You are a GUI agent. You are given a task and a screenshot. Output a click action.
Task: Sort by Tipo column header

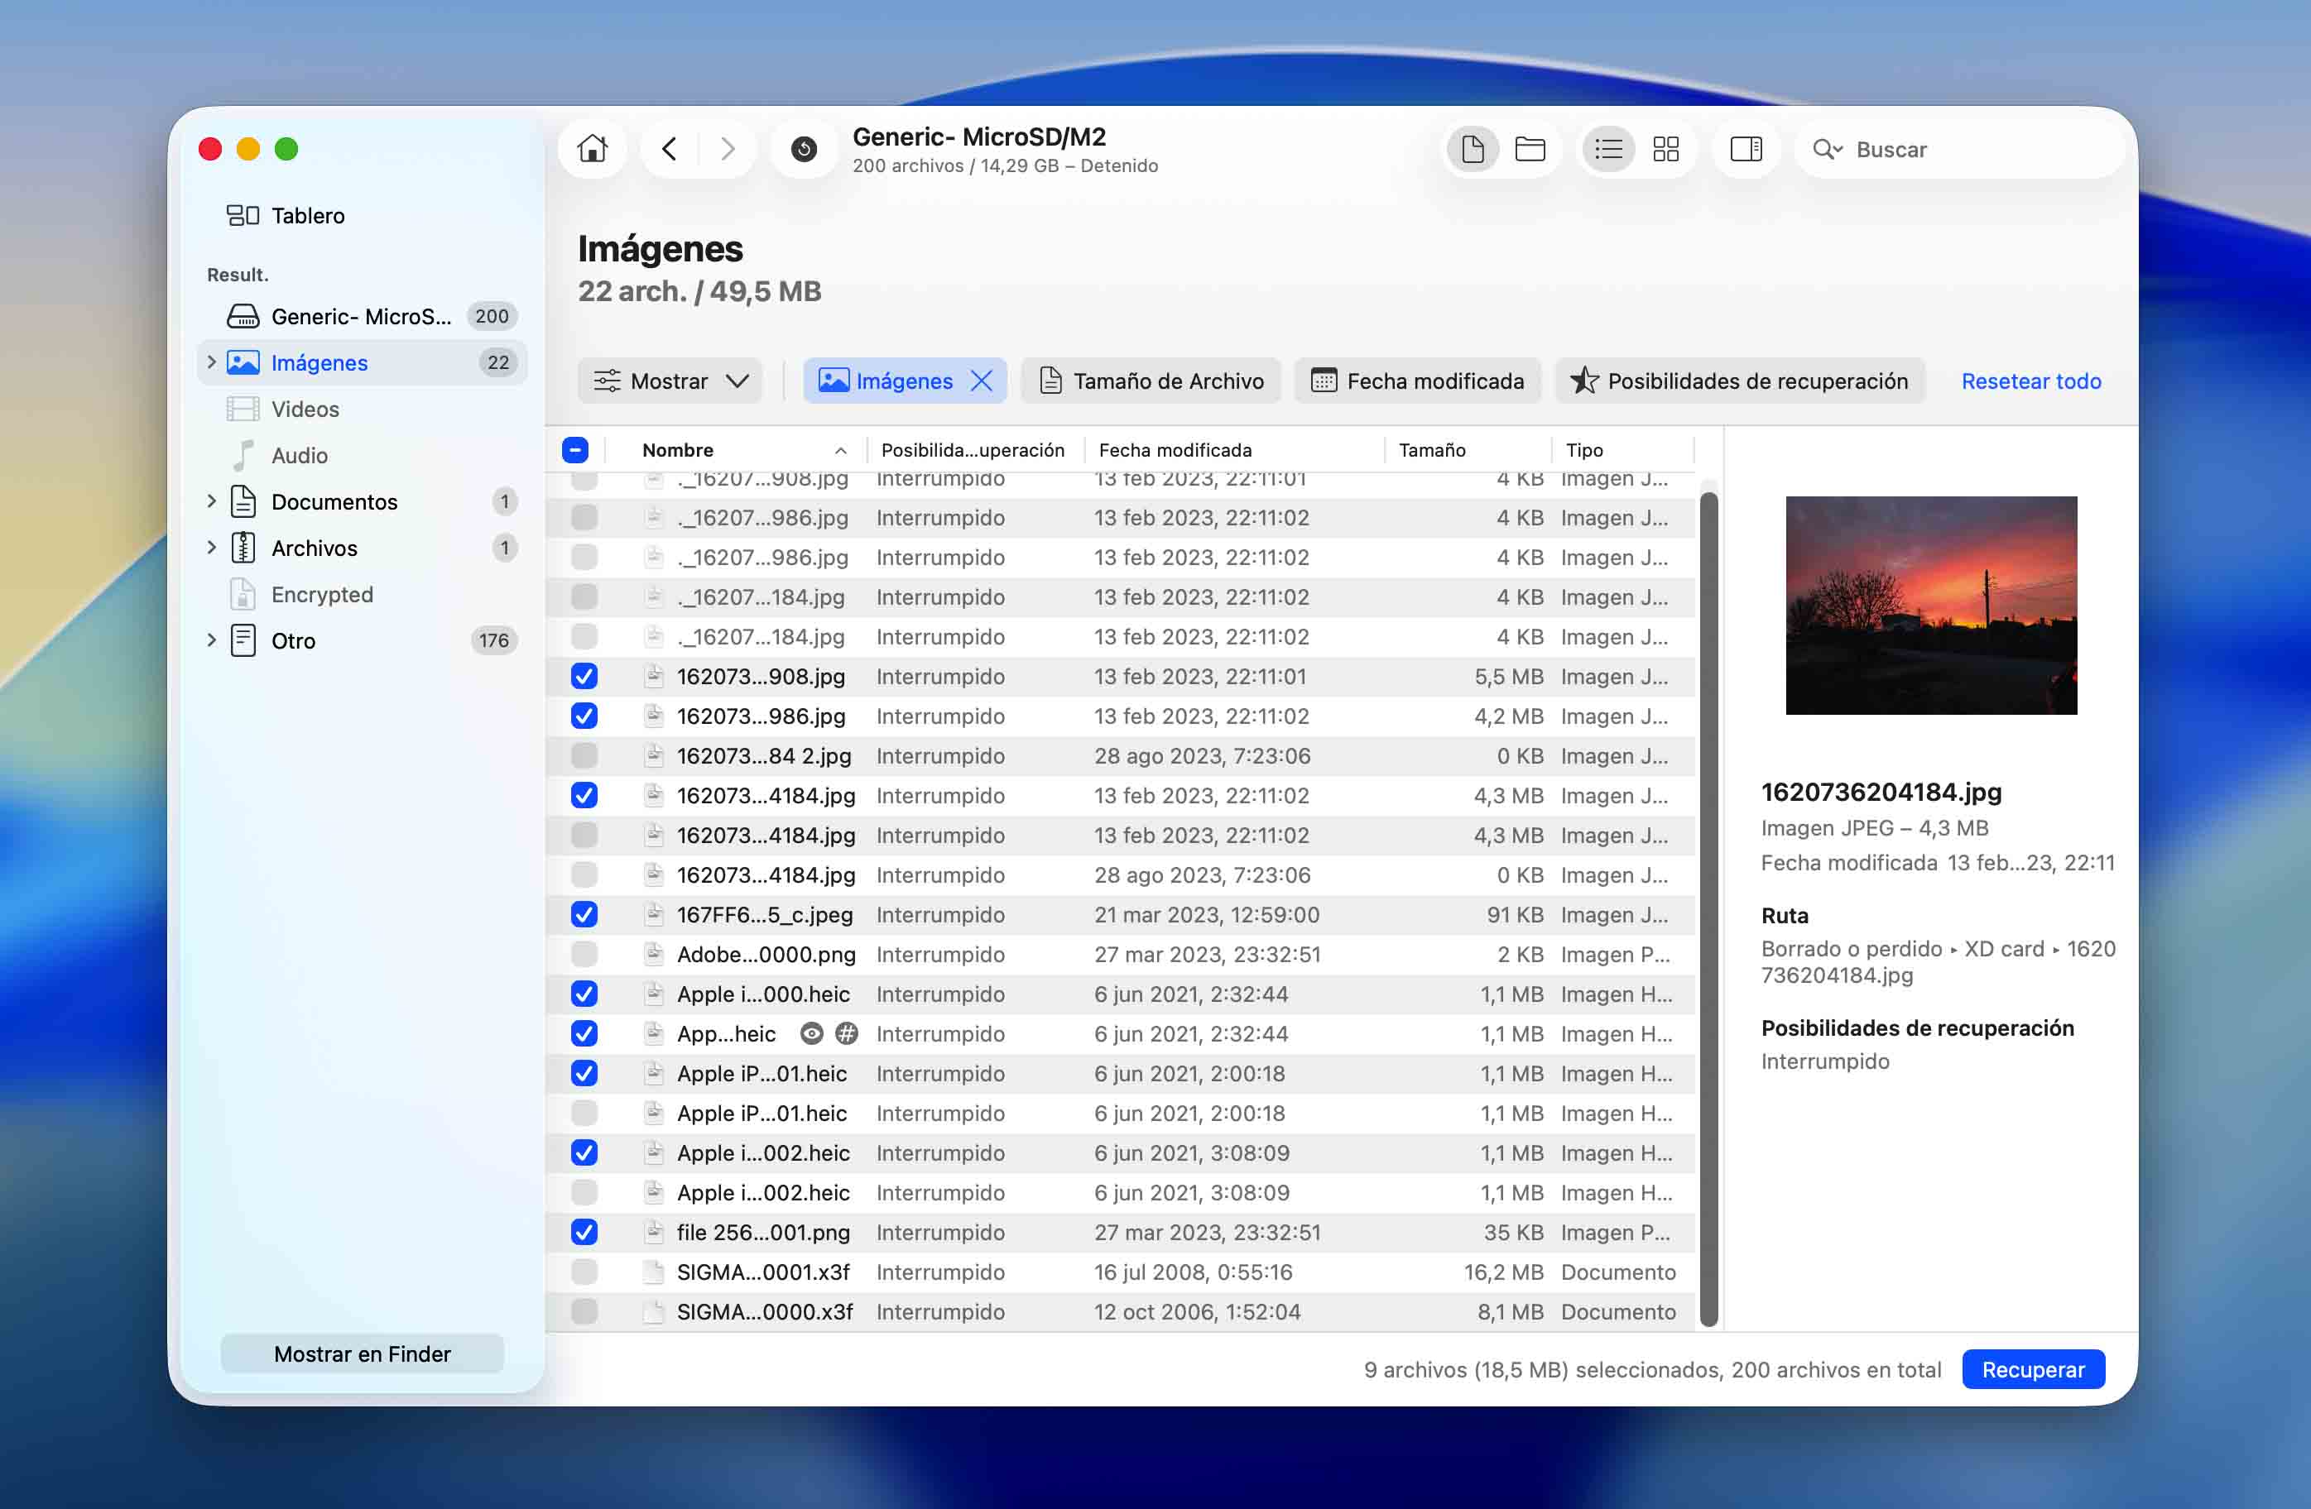[x=1623, y=449]
